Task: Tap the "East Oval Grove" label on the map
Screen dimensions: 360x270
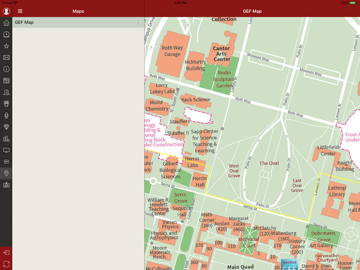Action: [297, 185]
